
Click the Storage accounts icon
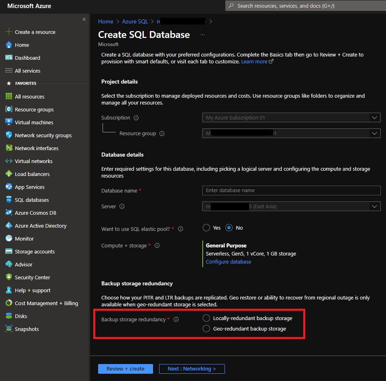[9, 251]
